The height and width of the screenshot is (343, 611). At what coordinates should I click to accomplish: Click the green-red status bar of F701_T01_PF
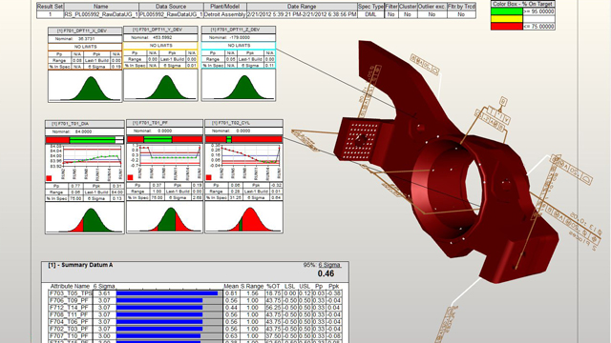pos(165,139)
